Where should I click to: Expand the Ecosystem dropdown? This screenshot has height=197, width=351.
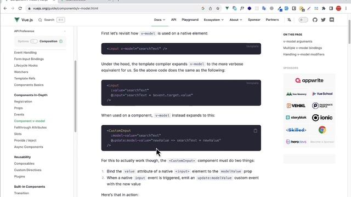tap(213, 20)
